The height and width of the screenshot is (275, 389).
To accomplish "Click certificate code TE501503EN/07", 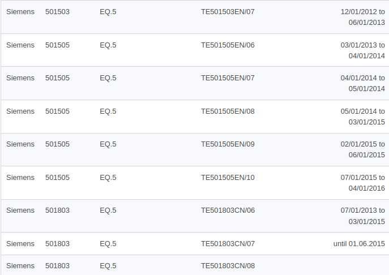I will click(228, 12).
